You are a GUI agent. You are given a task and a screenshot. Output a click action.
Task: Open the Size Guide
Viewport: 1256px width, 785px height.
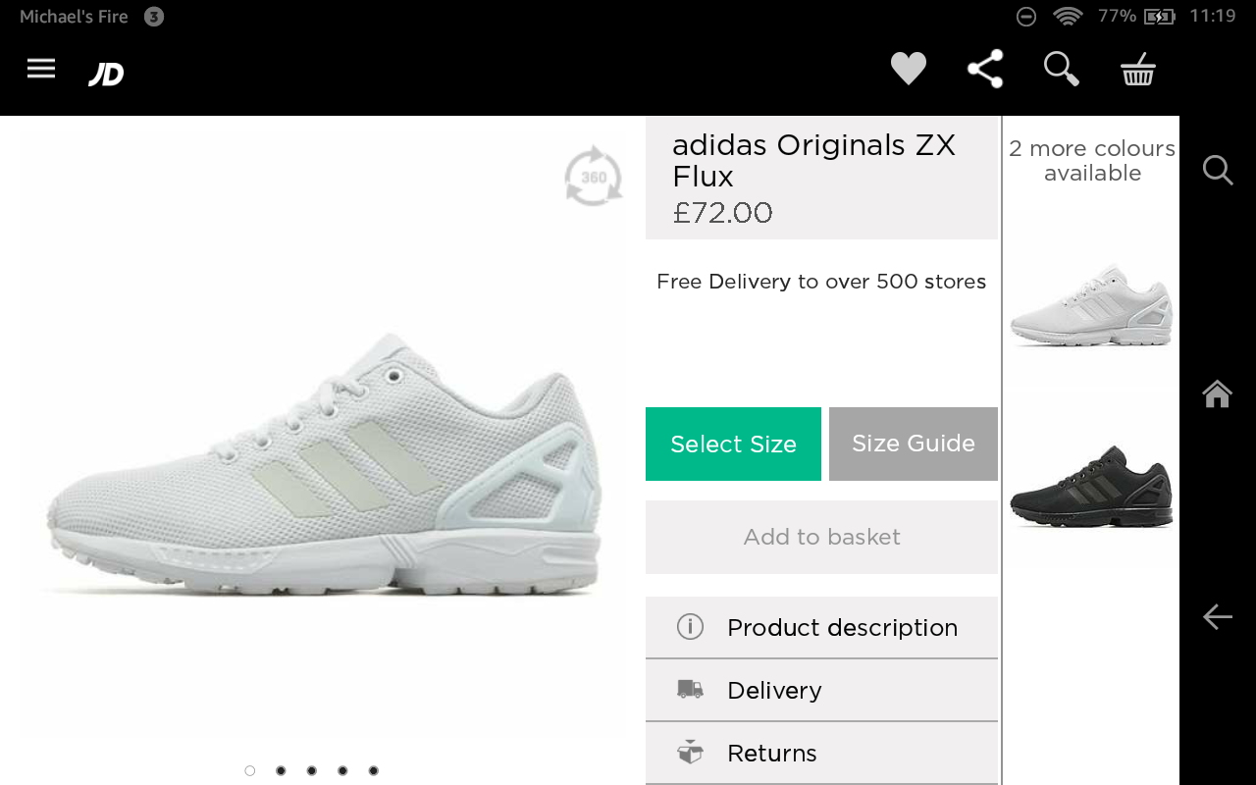pos(913,444)
